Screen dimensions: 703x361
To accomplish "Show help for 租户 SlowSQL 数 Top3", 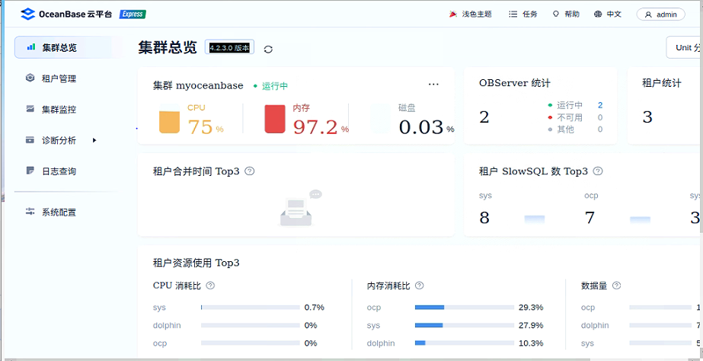I will pyautogui.click(x=598, y=171).
